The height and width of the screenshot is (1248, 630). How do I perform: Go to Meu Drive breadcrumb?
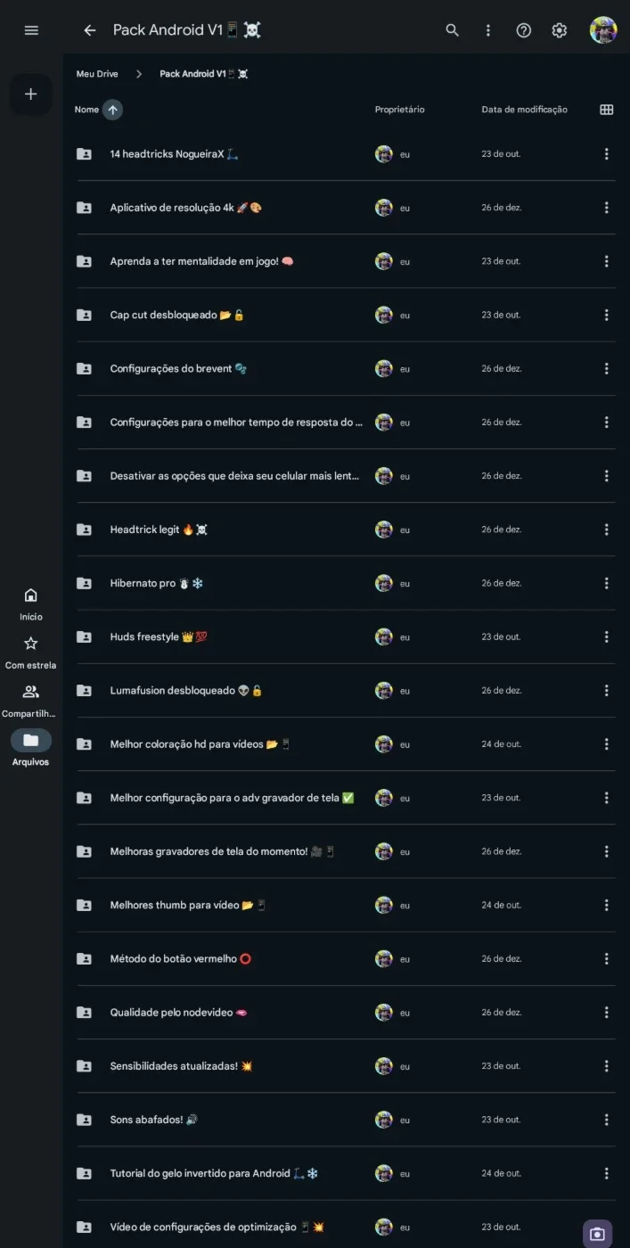click(97, 74)
